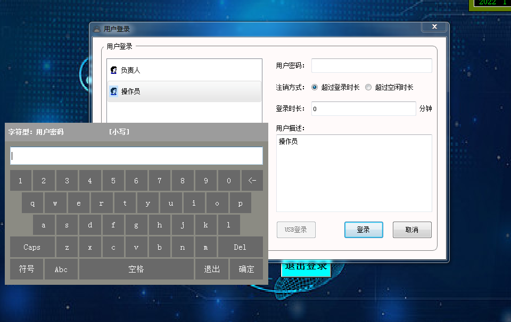Screen dimensions: 511x322
Task: Tap the letter y key
Action: (148, 203)
